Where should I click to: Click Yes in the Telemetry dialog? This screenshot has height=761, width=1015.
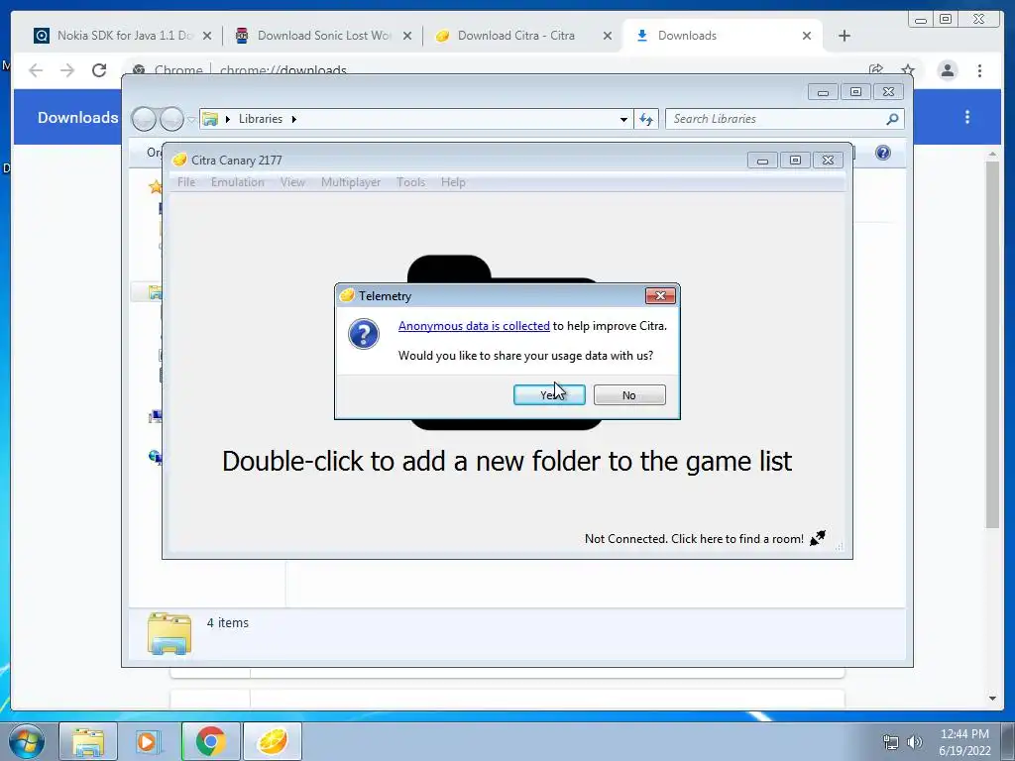[549, 394]
